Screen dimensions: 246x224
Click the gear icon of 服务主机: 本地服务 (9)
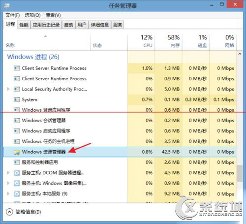click(x=17, y=194)
